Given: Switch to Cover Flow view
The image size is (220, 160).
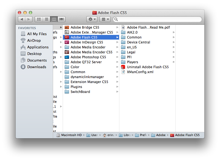Looking at the screenshot, I should [x=61, y=19].
